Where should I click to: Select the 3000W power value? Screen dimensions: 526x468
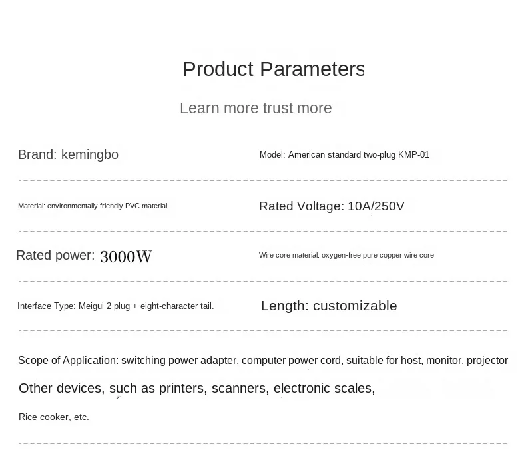pos(126,257)
